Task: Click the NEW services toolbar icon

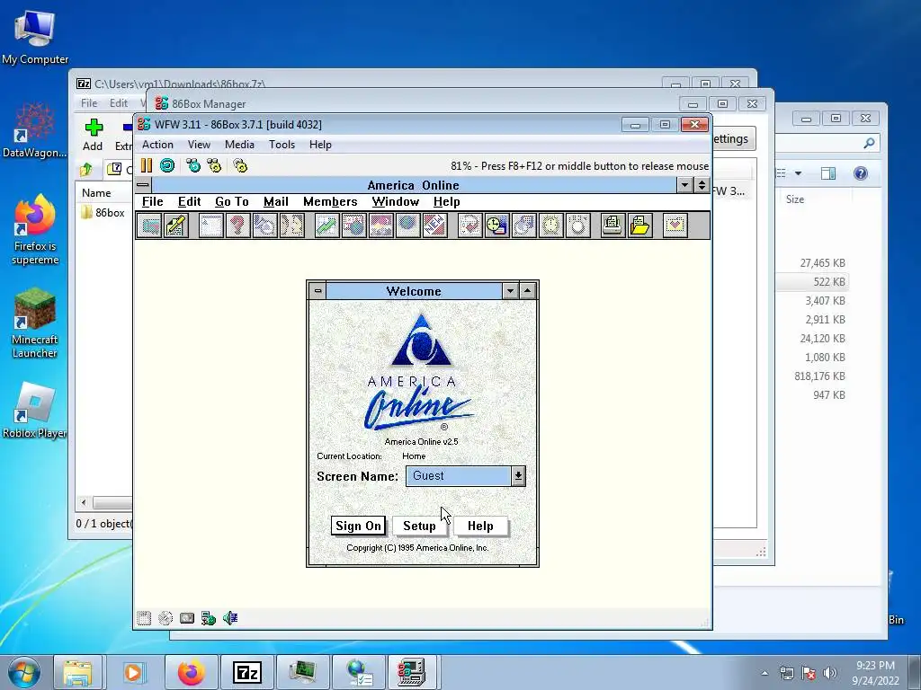Action: (x=434, y=226)
